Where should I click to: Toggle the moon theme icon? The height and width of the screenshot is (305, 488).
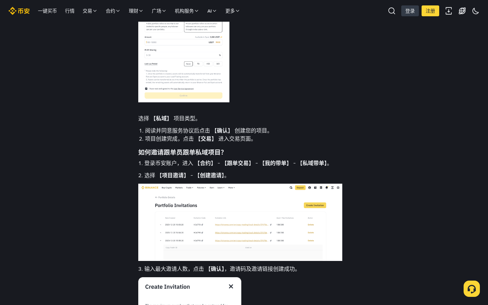[x=476, y=11]
